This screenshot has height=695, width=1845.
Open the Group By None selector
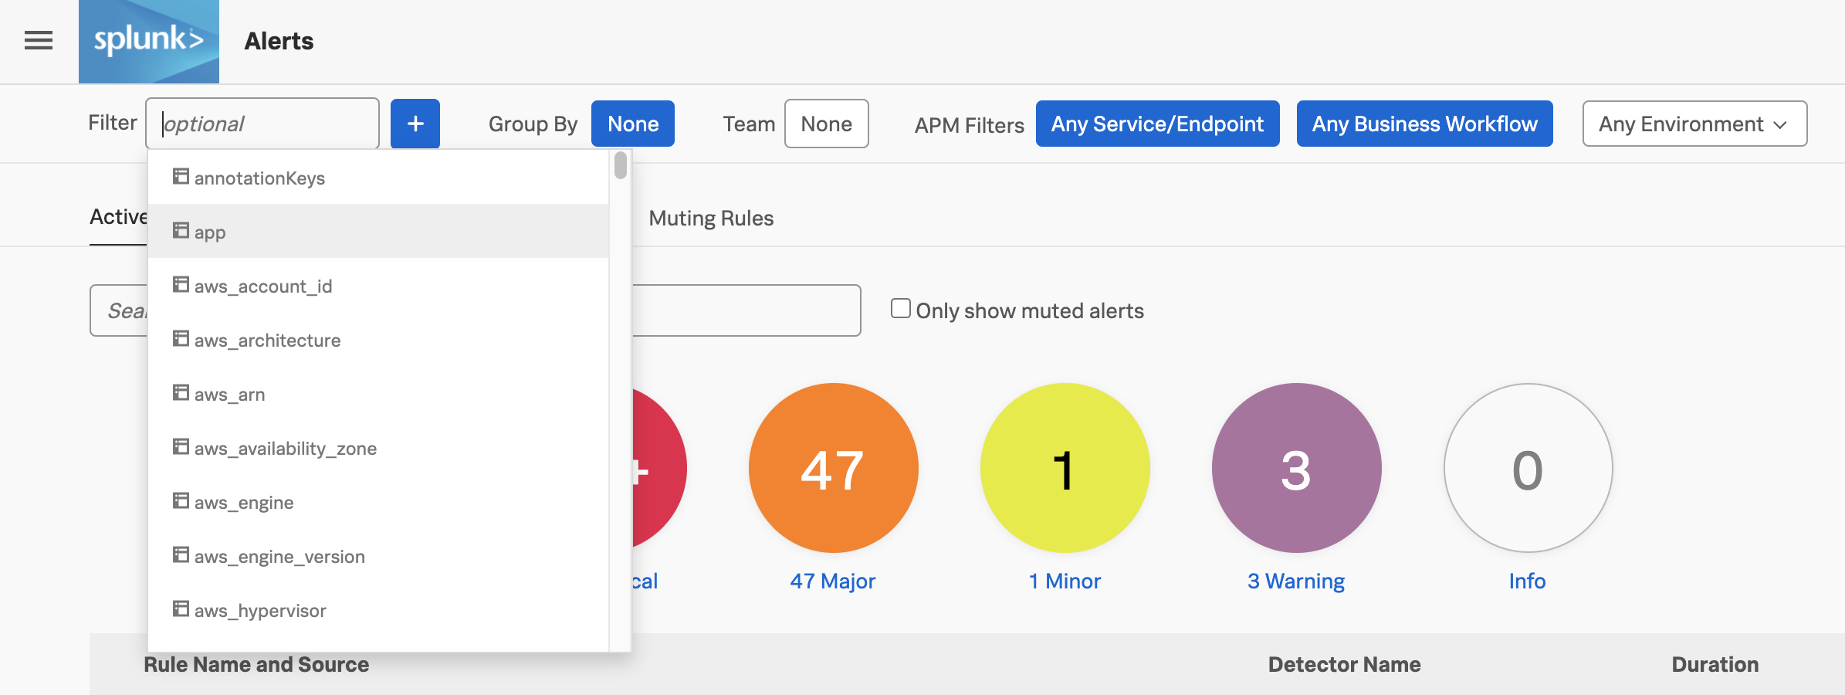coord(633,124)
